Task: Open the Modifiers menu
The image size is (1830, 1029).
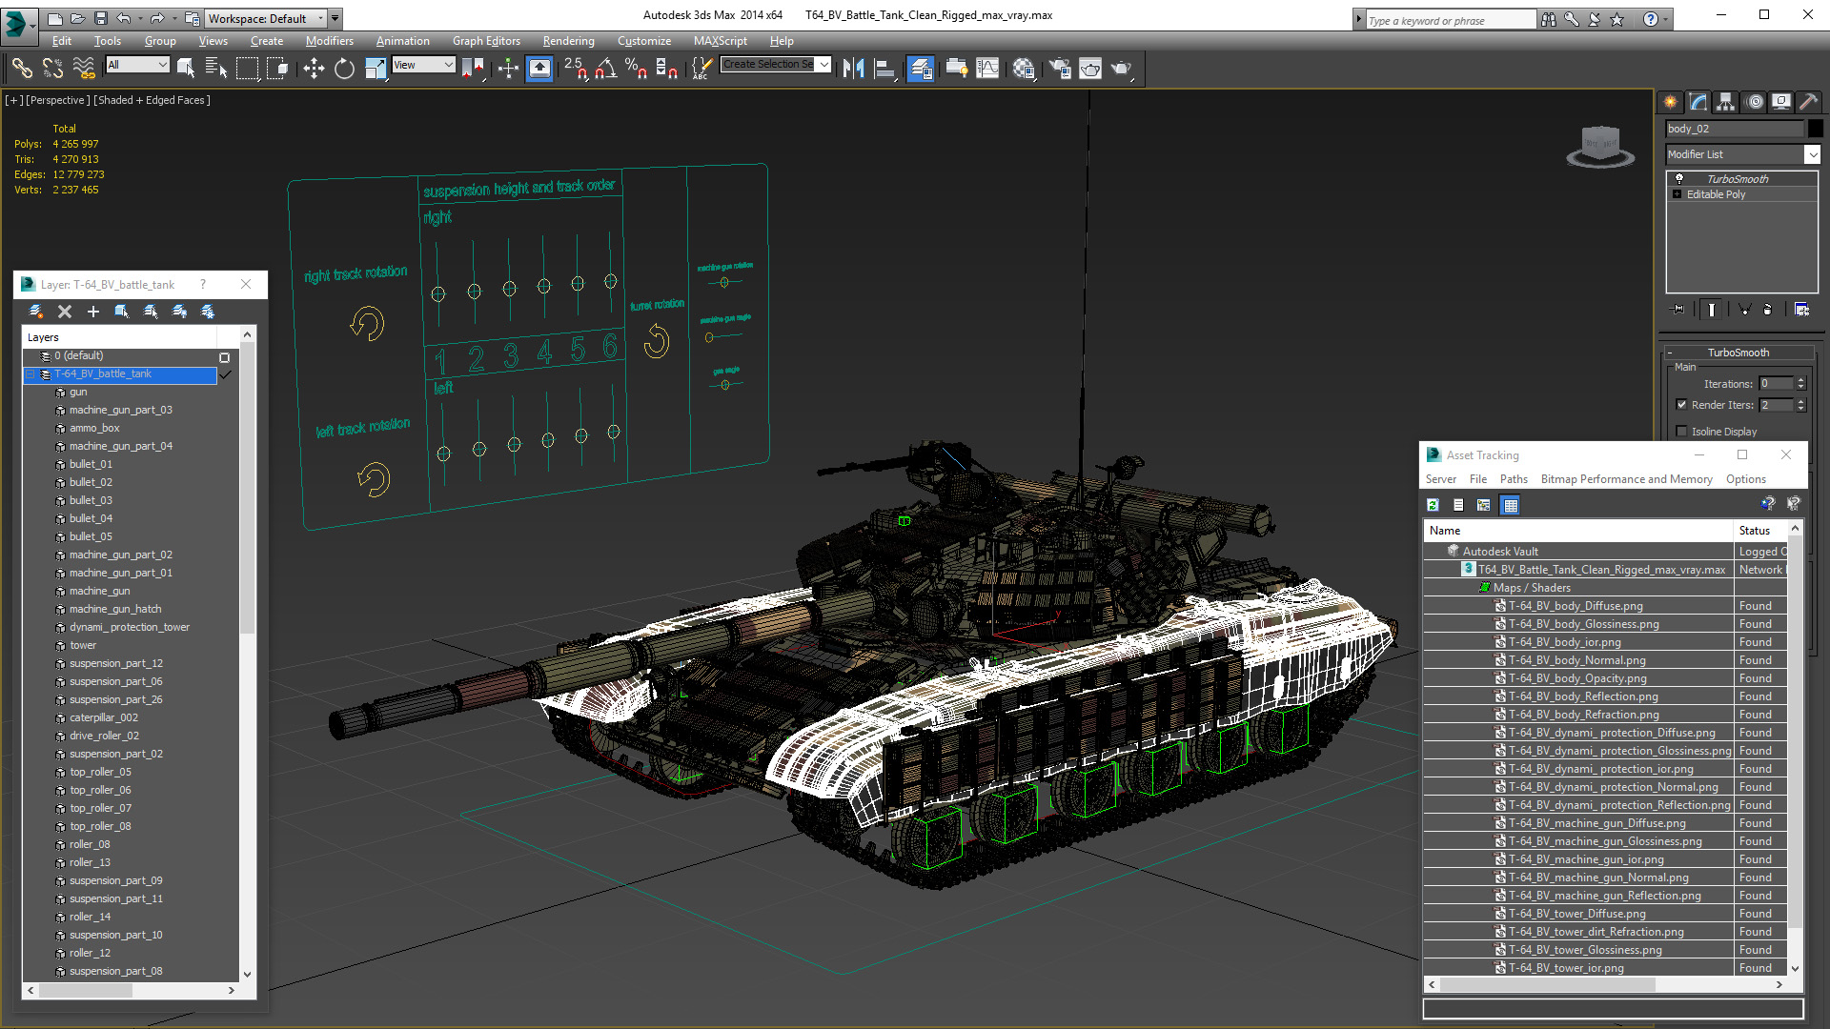Action: 329,41
